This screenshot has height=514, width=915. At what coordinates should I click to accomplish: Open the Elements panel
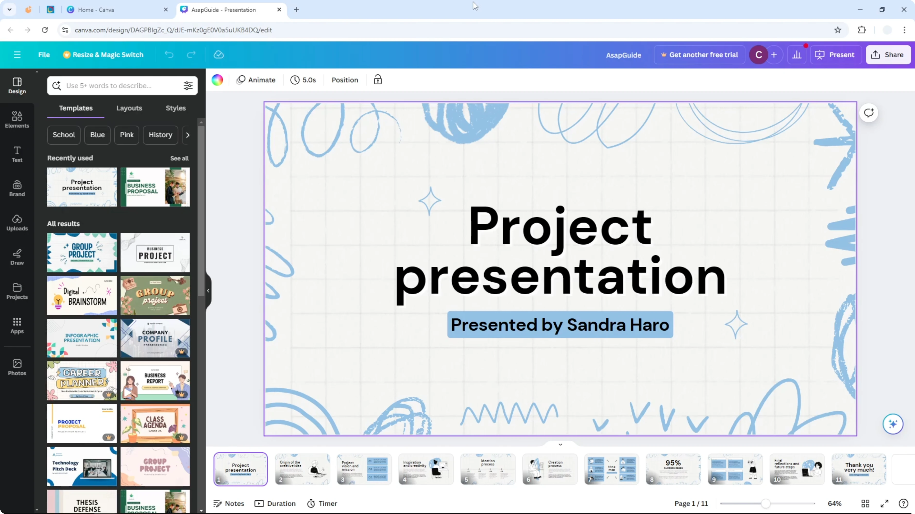pos(17,120)
